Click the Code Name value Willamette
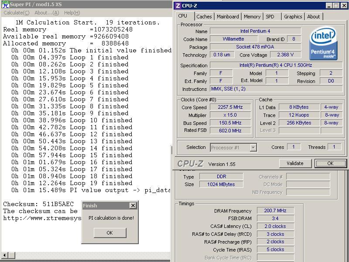This screenshot has height=262, width=349. click(x=234, y=39)
